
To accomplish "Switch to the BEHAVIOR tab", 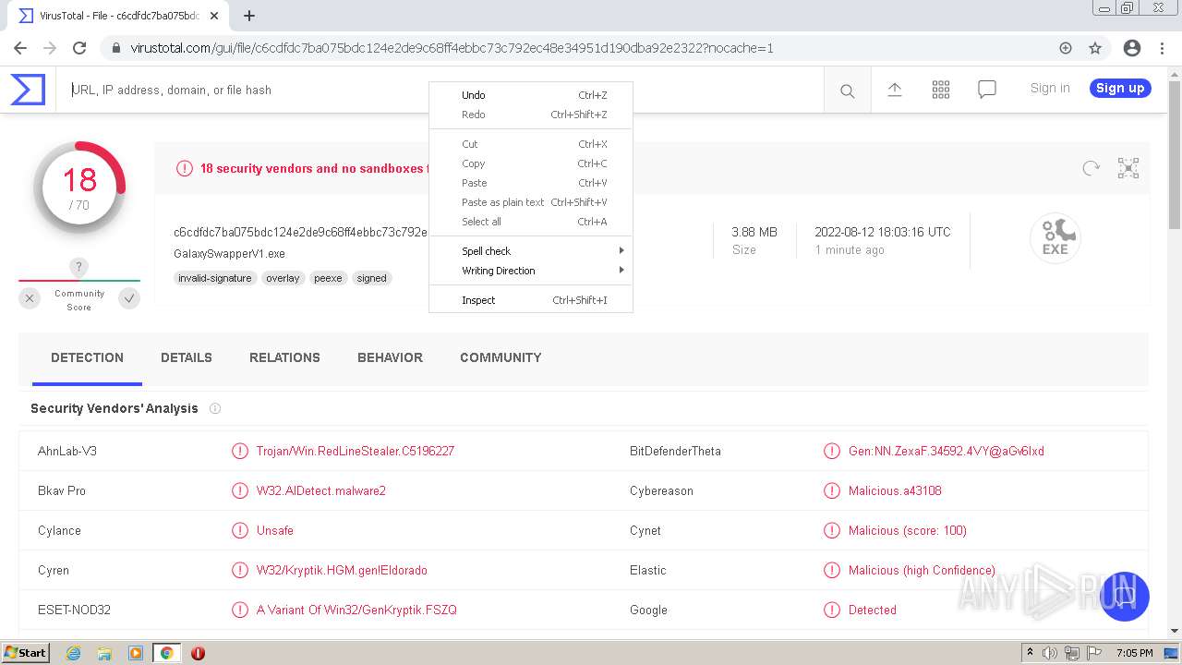I will point(390,358).
